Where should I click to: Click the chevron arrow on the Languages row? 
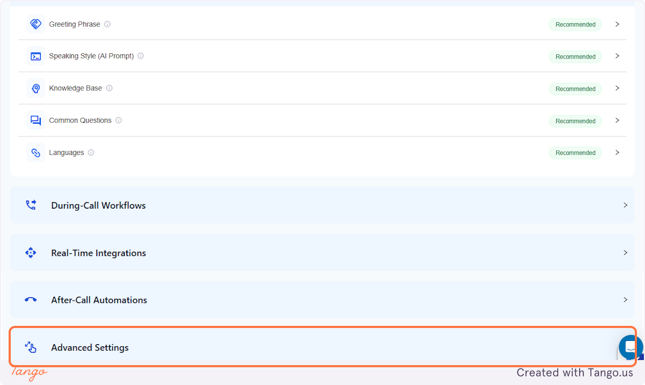tap(617, 152)
